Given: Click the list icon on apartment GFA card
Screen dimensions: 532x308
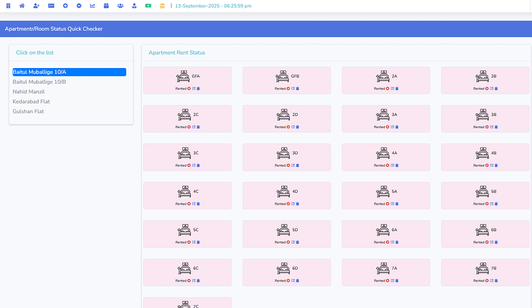Looking at the screenshot, I should click(x=194, y=88).
